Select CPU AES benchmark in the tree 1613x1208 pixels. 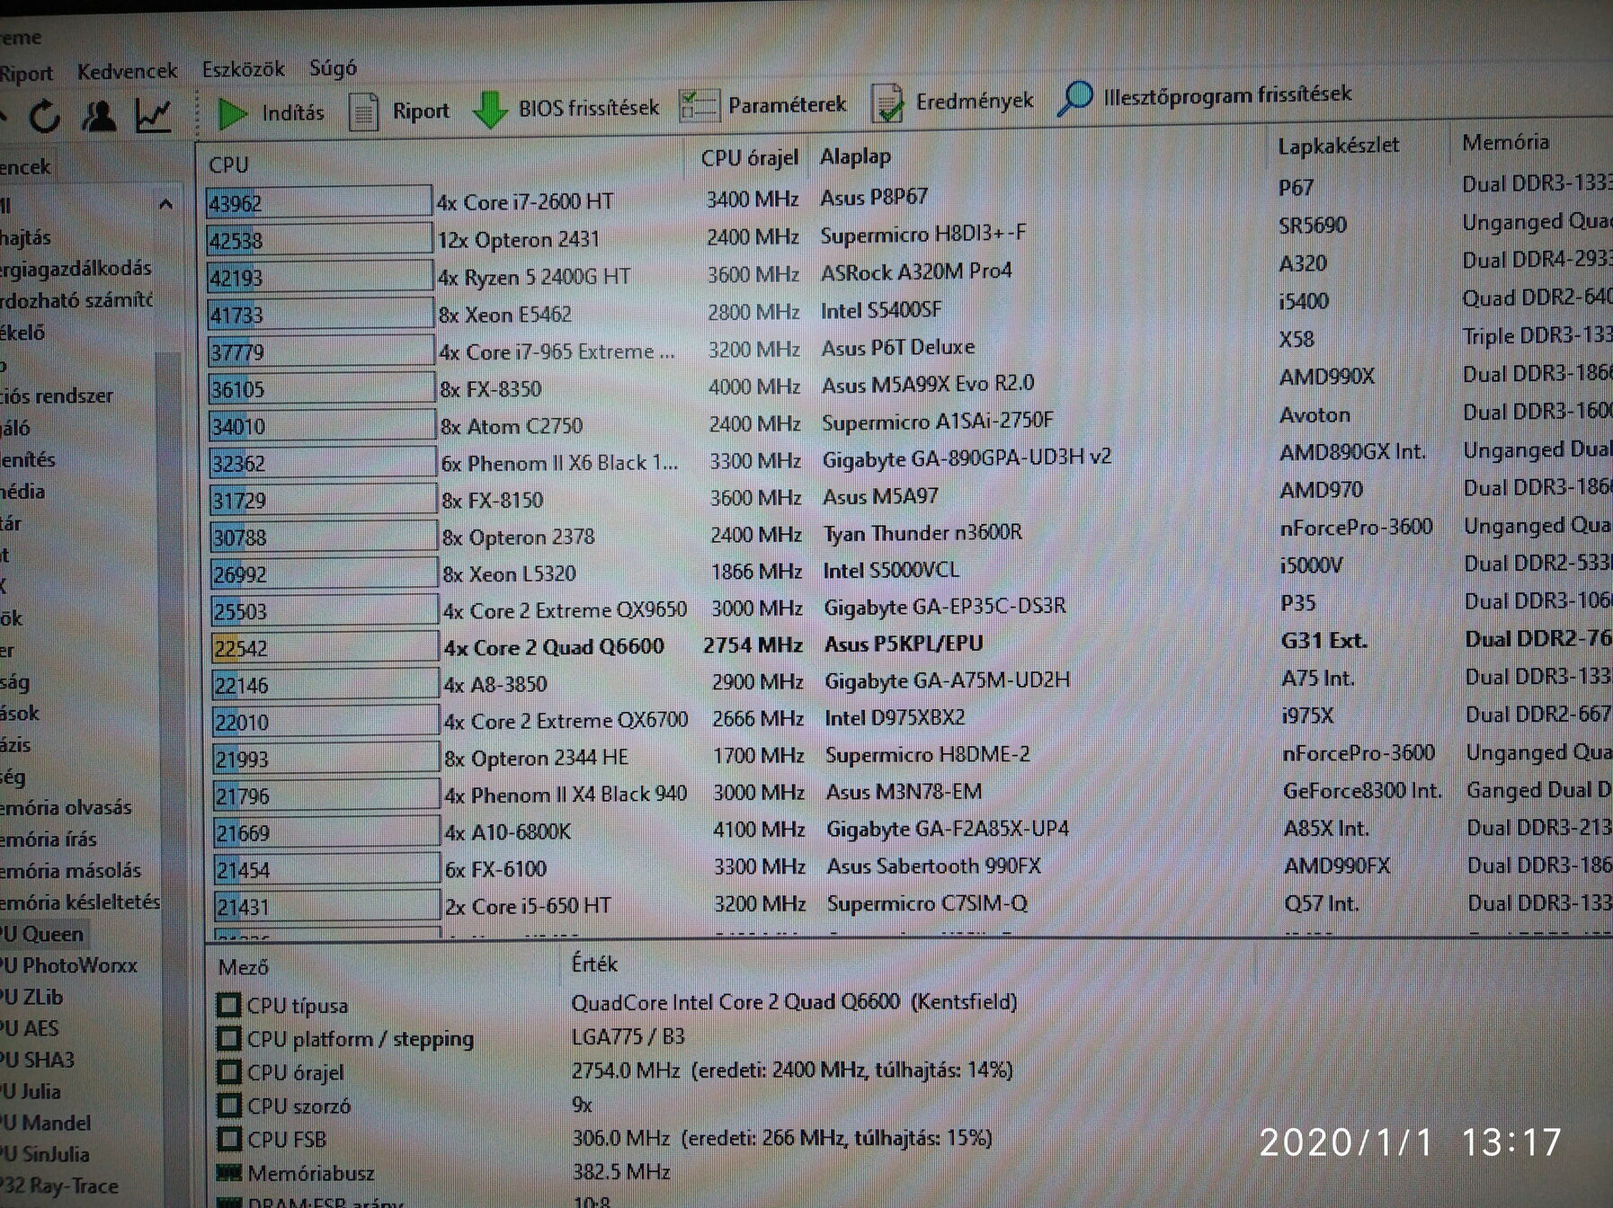pyautogui.click(x=30, y=1028)
